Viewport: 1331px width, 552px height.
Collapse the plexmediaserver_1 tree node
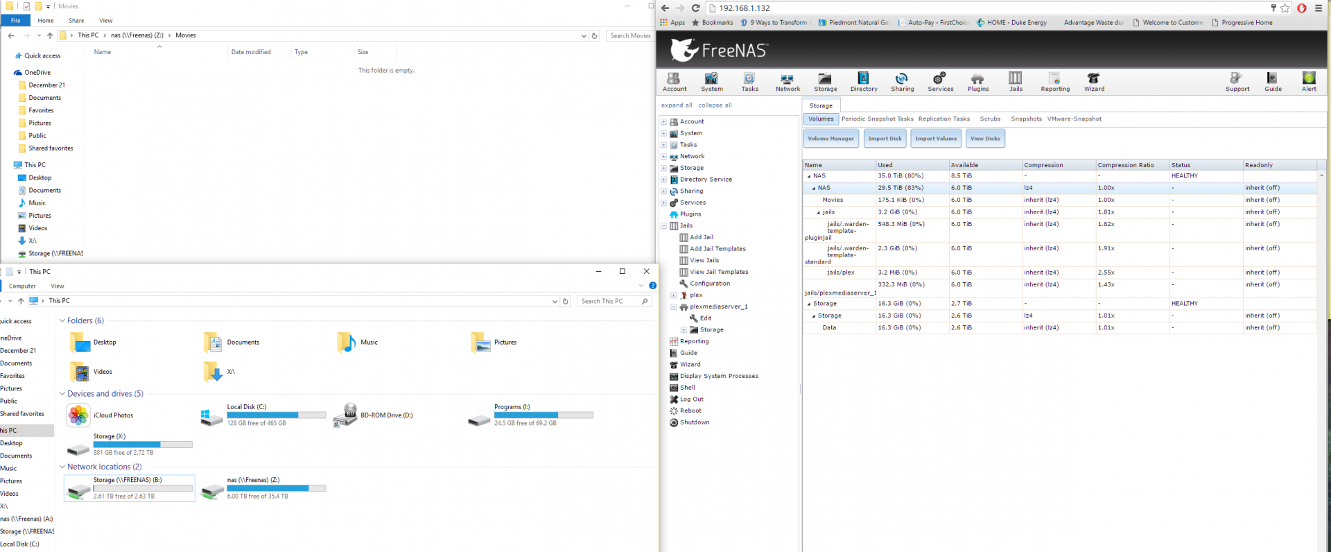point(673,307)
